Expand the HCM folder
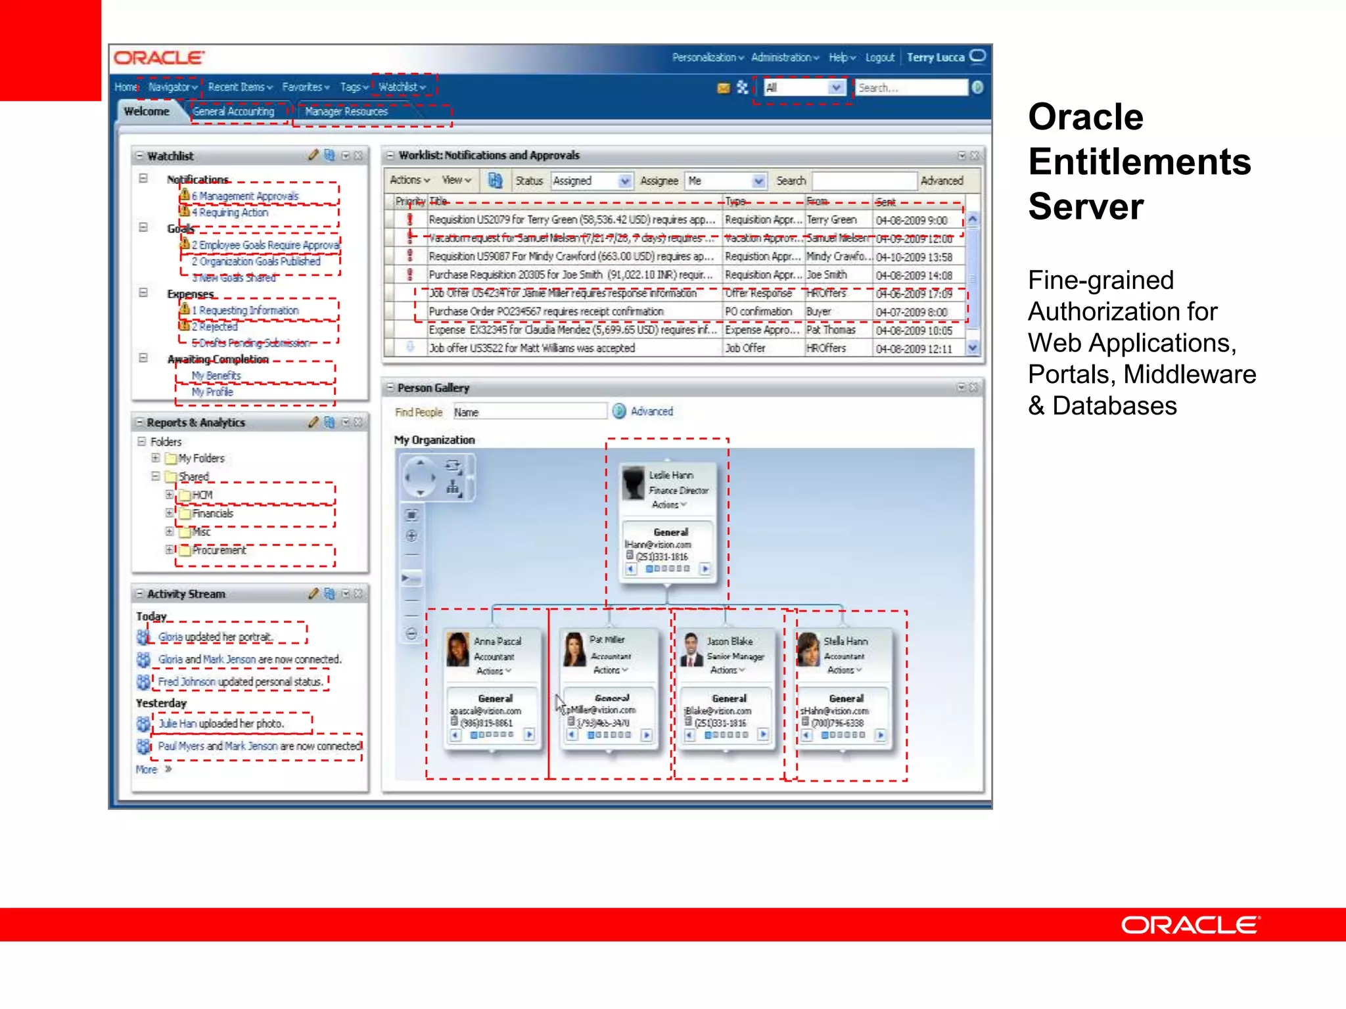 tap(170, 494)
